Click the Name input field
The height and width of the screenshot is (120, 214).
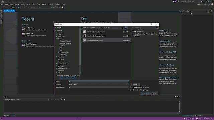pos(99,81)
